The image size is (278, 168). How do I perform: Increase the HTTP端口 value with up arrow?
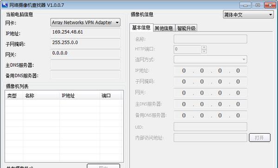point(204,47)
